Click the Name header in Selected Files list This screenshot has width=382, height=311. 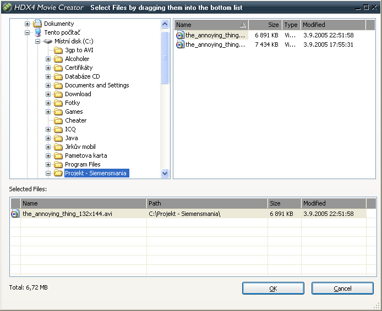pyautogui.click(x=84, y=203)
